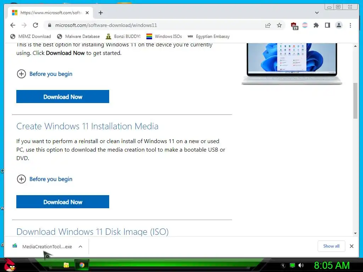Viewport: 363px width, 272px height.
Task: Click the Create Windows 11 Installation Media heading
Action: (87, 126)
